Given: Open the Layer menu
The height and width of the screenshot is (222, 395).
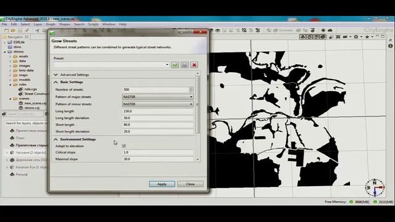Looking at the screenshot, I should pyautogui.click(x=38, y=25).
